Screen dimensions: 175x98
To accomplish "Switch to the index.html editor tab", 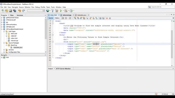I will [54, 15].
